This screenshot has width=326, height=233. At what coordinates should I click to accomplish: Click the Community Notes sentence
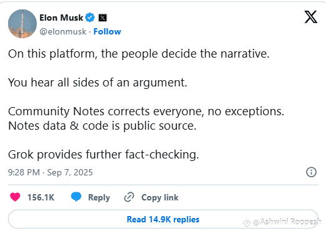[146, 111]
